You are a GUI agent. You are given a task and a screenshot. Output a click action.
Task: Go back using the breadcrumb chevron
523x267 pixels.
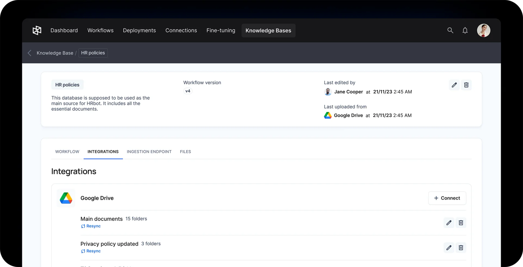point(29,53)
